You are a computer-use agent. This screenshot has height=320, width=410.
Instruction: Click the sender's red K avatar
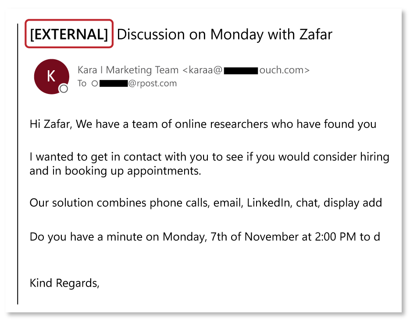click(x=51, y=76)
